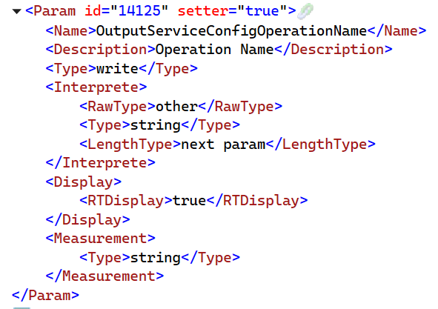Screen dimensions: 438x309
Task: Click the Operation Name description text
Action: pyautogui.click(x=214, y=50)
